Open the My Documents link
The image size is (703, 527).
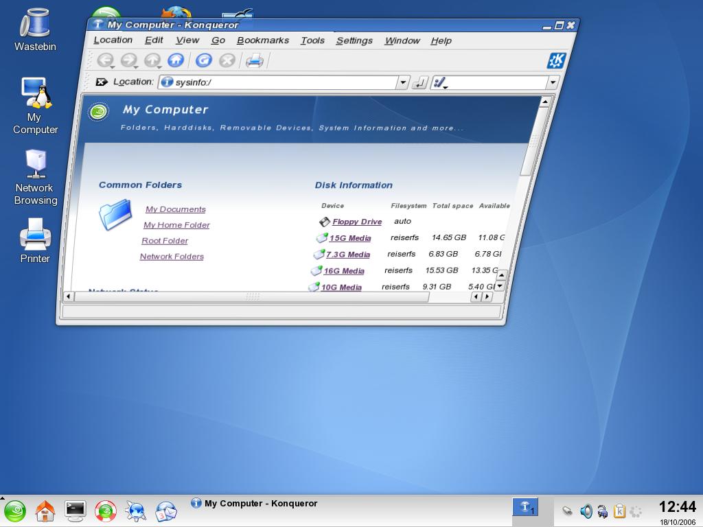[x=175, y=209]
